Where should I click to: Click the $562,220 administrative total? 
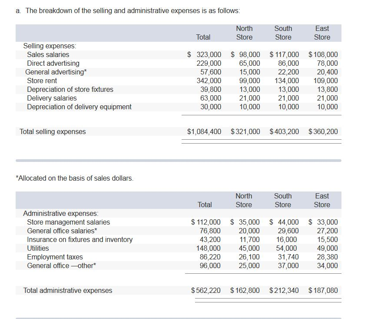coord(206,291)
